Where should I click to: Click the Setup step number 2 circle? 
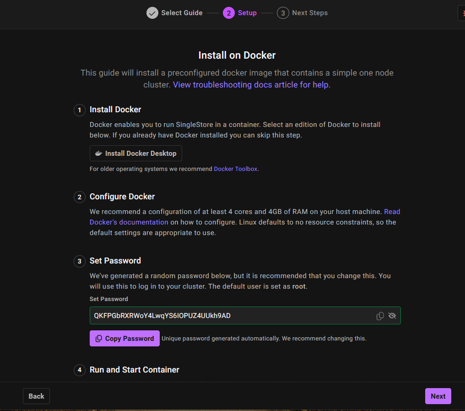coord(229,13)
